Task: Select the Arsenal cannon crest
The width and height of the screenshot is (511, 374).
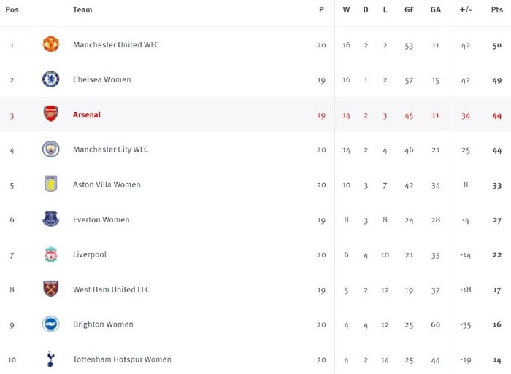Action: [51, 114]
